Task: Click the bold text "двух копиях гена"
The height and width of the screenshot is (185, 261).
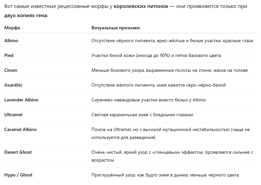Action: (x=25, y=15)
